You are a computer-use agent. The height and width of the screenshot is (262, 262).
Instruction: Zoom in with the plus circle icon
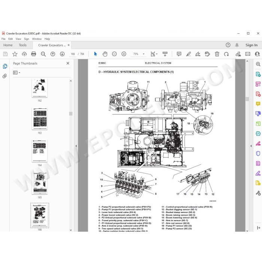[124, 54]
